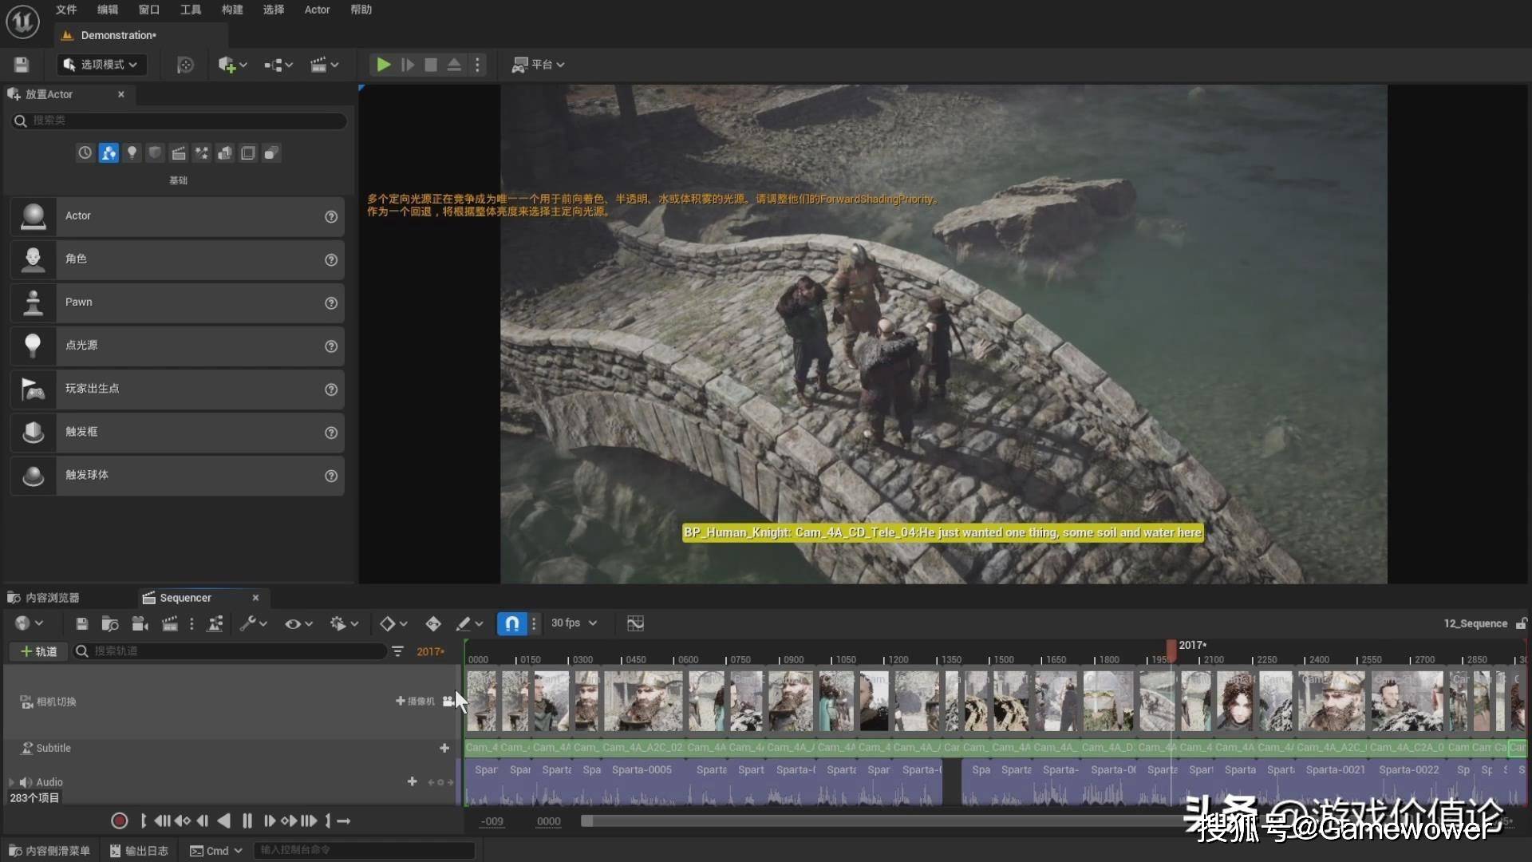
Task: Open the Sequencer curve editor
Action: click(635, 623)
